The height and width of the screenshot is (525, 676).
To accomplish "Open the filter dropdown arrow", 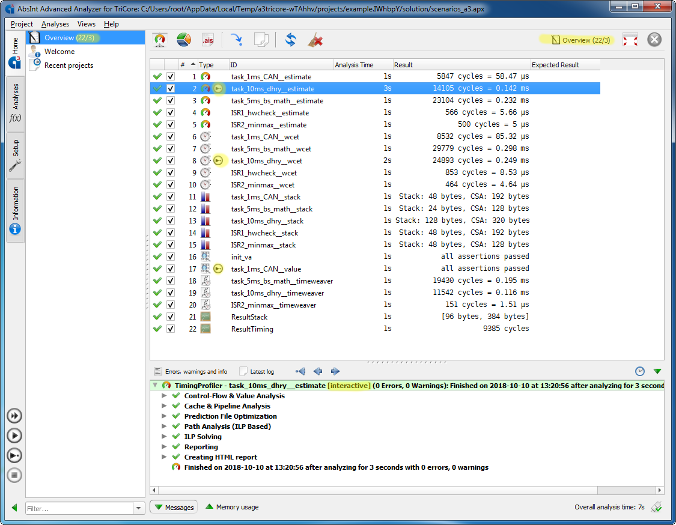I will pyautogui.click(x=138, y=508).
